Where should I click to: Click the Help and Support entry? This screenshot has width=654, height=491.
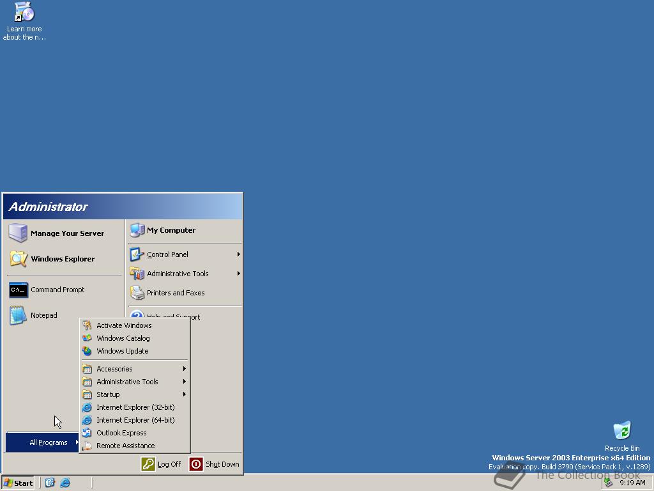point(173,316)
